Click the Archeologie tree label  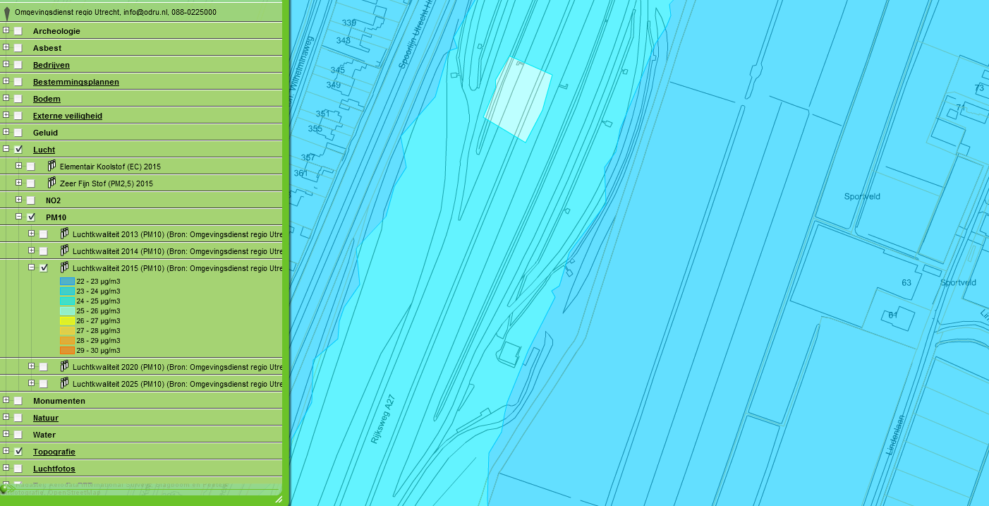[56, 31]
